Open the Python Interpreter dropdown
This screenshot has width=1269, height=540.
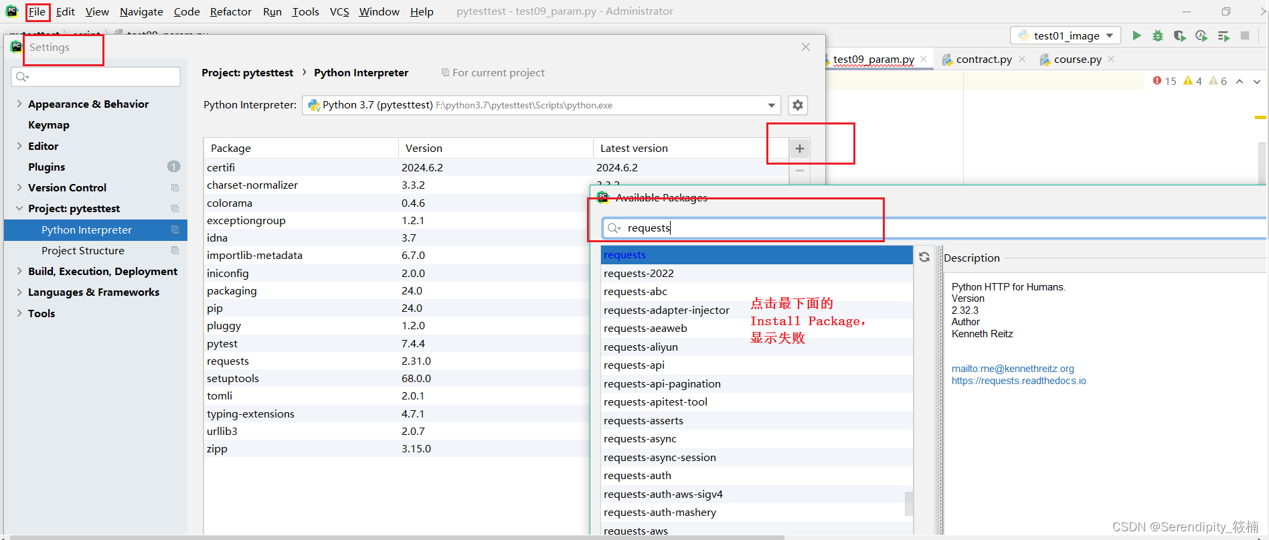coord(772,105)
